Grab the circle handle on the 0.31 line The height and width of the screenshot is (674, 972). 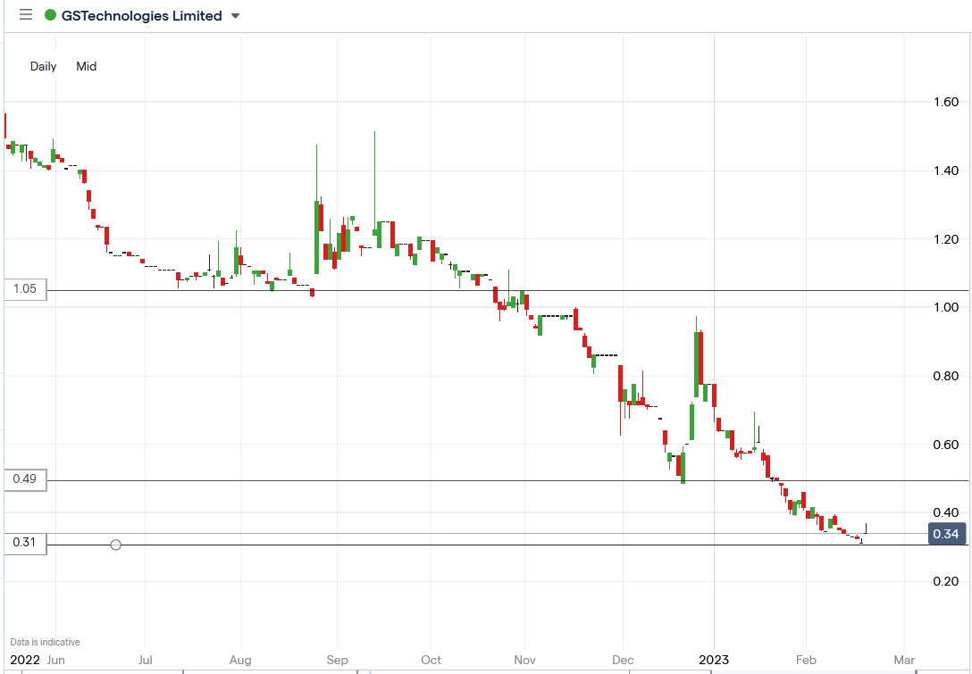click(115, 545)
